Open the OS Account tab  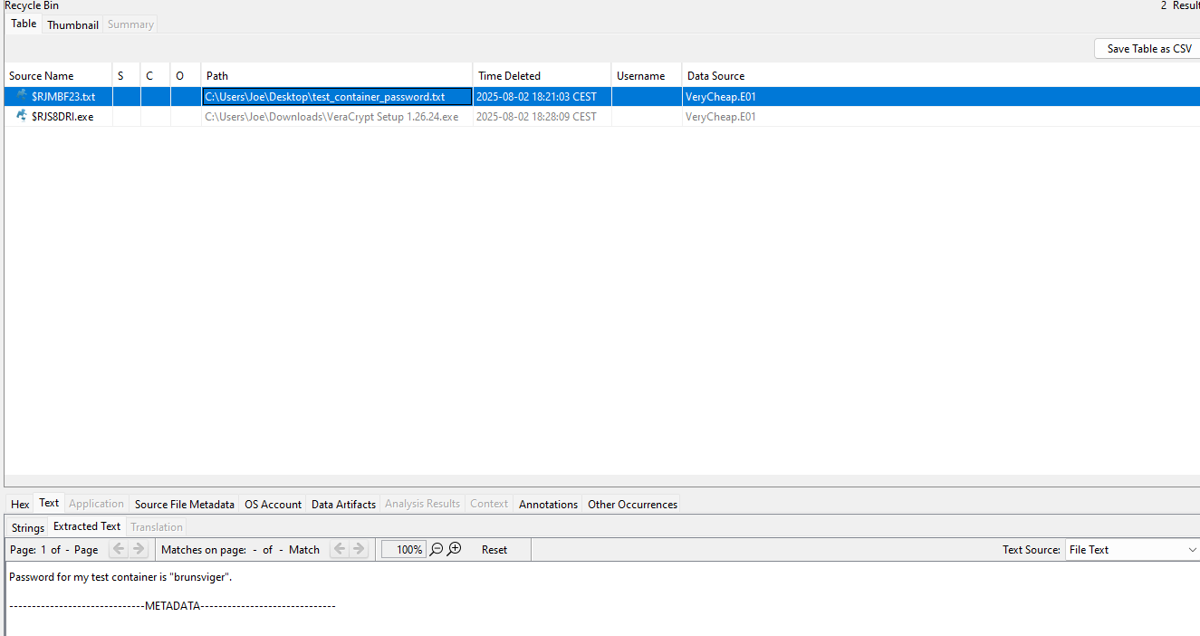[x=273, y=504]
